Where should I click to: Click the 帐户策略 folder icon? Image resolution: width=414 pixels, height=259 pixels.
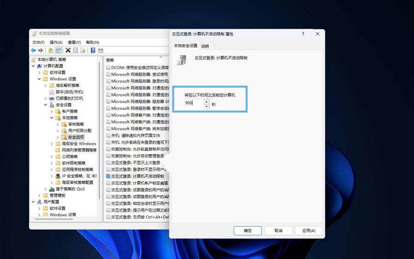(x=58, y=111)
